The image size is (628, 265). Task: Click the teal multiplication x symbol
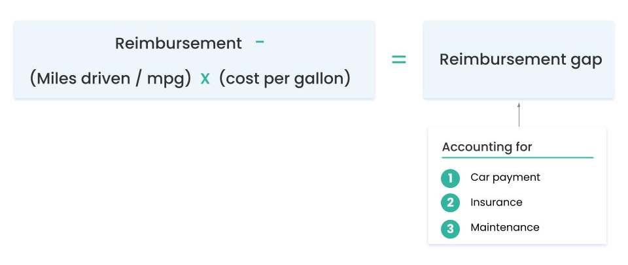[205, 79]
